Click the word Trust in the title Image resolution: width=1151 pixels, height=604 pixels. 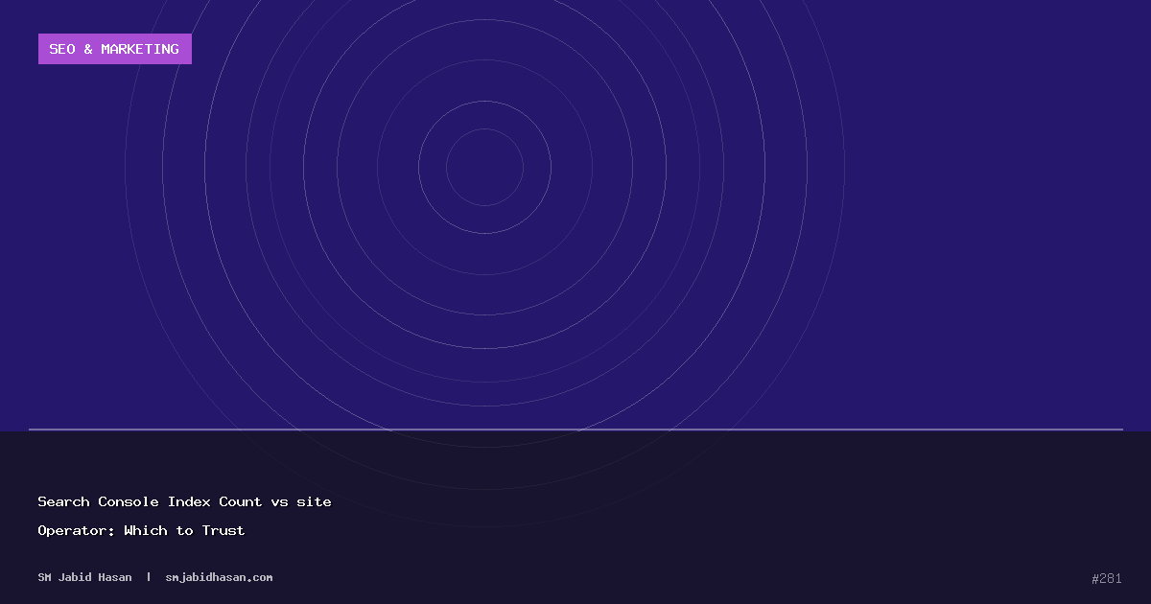[223, 530]
